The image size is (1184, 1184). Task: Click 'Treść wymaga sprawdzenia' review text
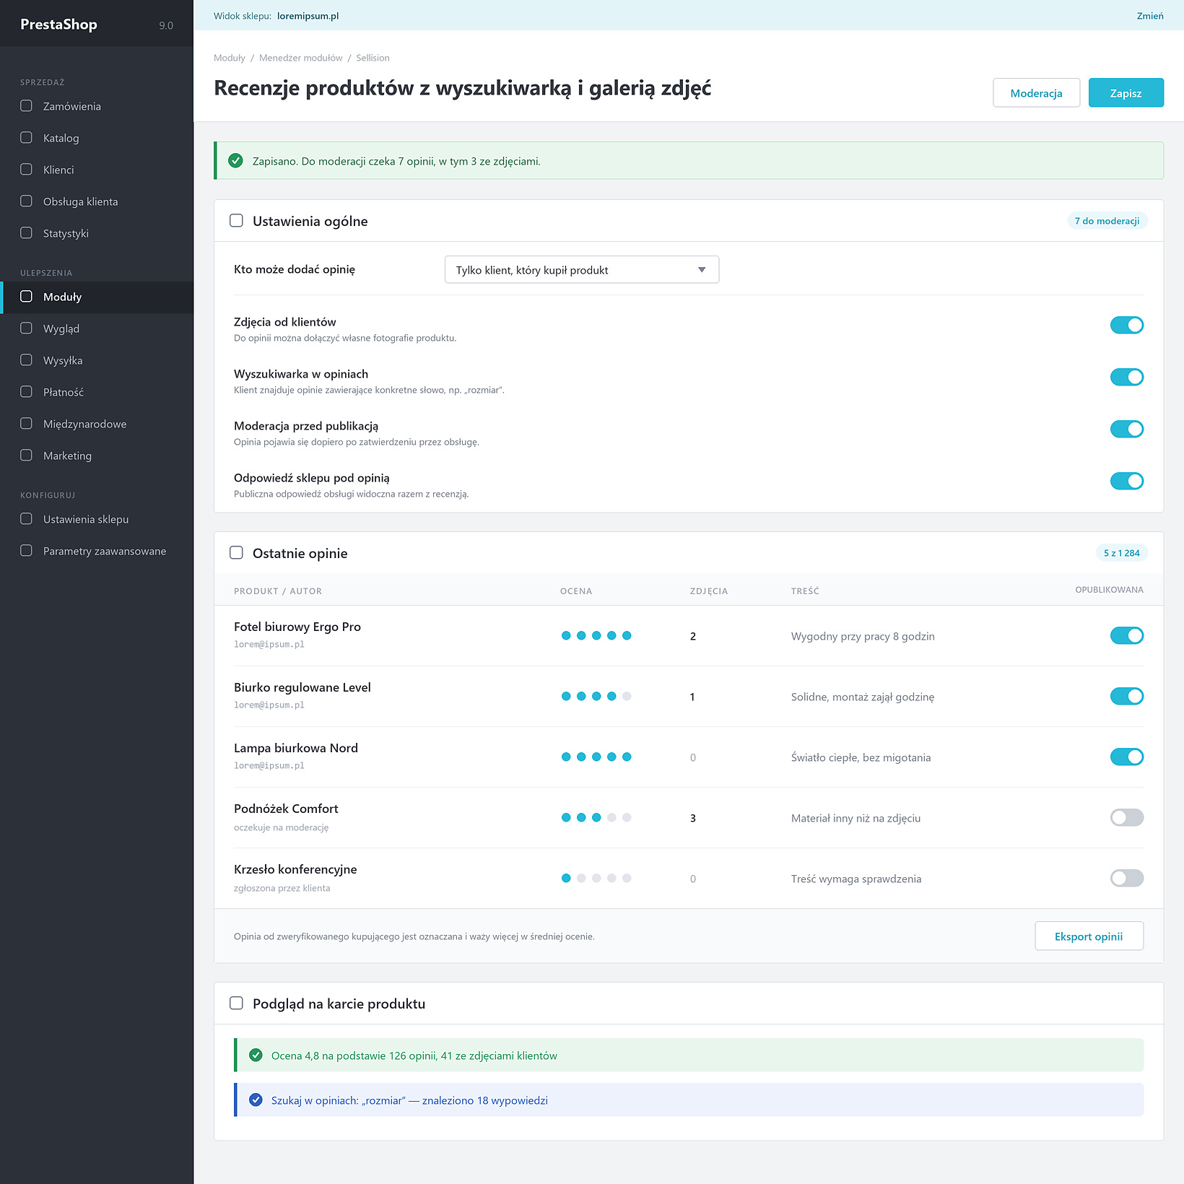856,879
